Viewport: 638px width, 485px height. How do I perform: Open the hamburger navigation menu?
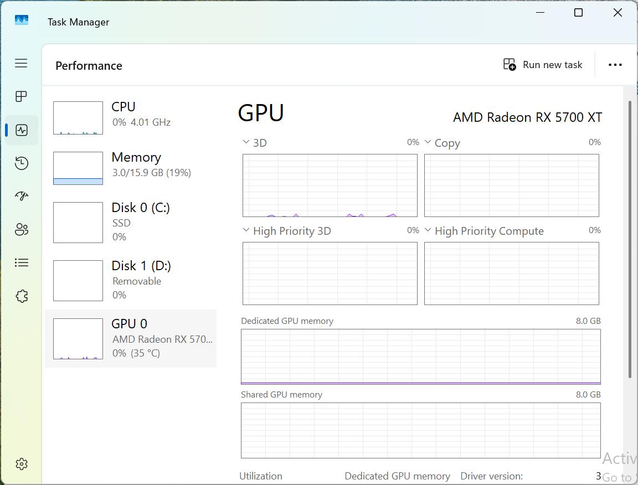pos(21,63)
